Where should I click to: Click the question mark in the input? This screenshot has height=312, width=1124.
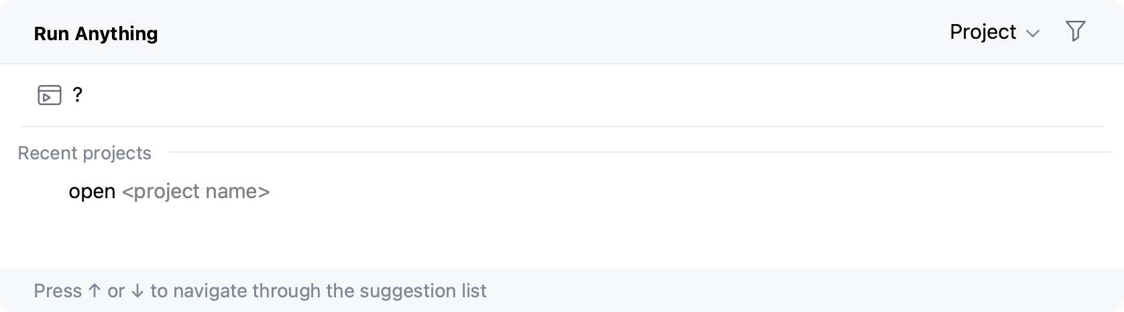click(x=78, y=96)
